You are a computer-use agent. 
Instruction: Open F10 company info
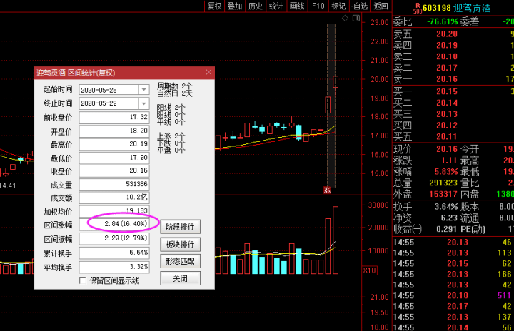pyautogui.click(x=318, y=6)
